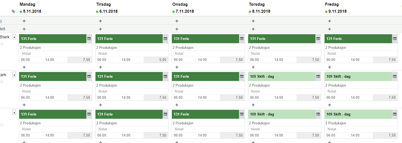This screenshot has height=143, width=402.
Task: Click card icon on Thursday's second-row Skift - dag
Action: point(318,76)
